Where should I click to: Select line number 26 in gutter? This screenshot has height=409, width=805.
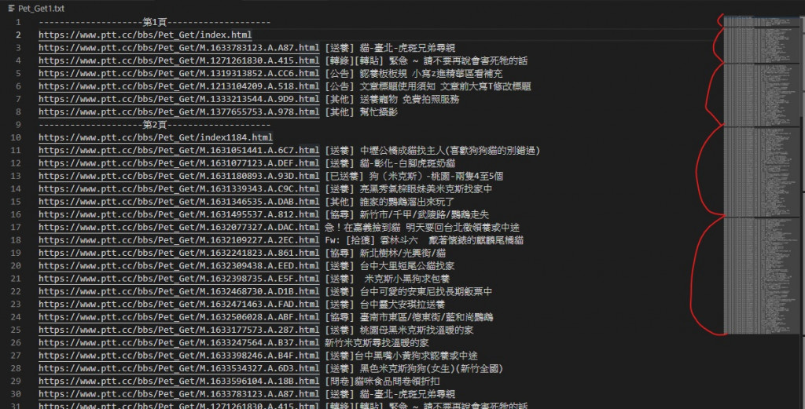[x=16, y=342]
